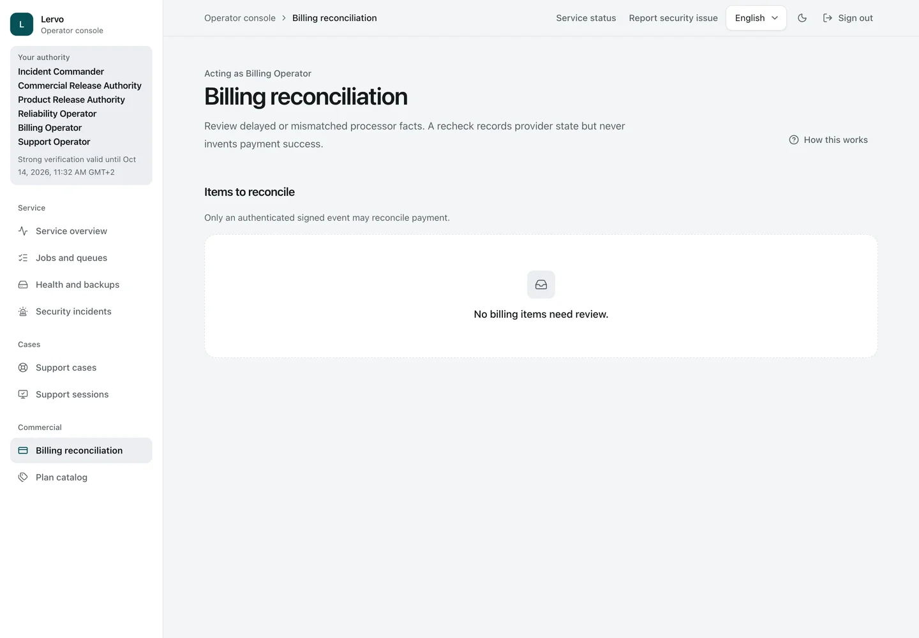Click the Support cases lifebuoy icon

[x=23, y=367]
